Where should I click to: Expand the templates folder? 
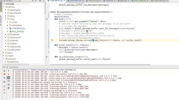pyautogui.click(x=8, y=25)
